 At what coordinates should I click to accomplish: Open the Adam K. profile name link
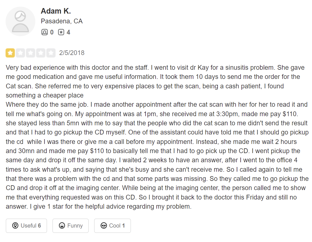click(x=56, y=11)
